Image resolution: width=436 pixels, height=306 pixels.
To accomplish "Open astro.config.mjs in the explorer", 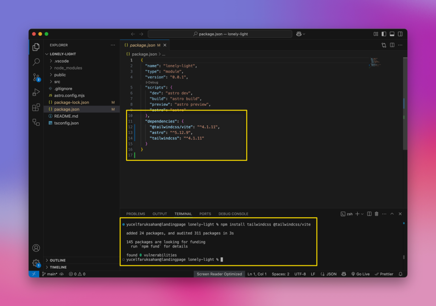I will click(x=69, y=95).
